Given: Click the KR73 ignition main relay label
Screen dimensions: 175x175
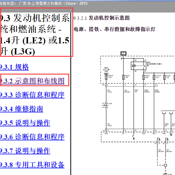Looking at the screenshot, I should pos(106,69).
